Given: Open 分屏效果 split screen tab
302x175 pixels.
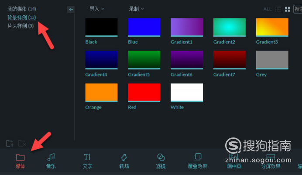Looking at the screenshot, I should click(x=271, y=161).
